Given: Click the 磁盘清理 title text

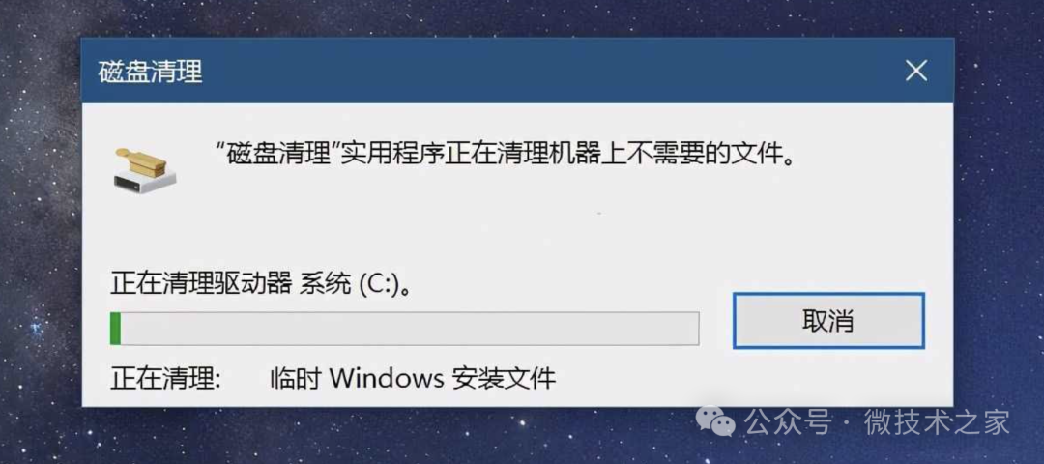Looking at the screenshot, I should pyautogui.click(x=150, y=72).
